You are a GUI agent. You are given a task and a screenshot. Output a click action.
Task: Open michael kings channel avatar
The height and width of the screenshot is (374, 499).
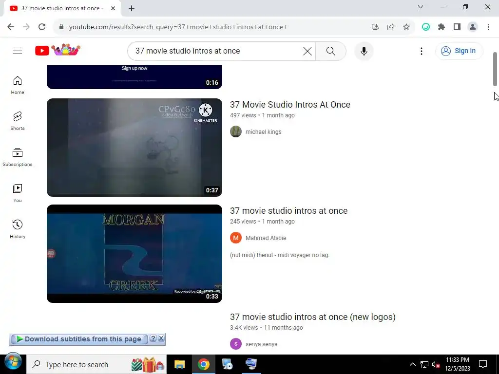[x=236, y=131]
